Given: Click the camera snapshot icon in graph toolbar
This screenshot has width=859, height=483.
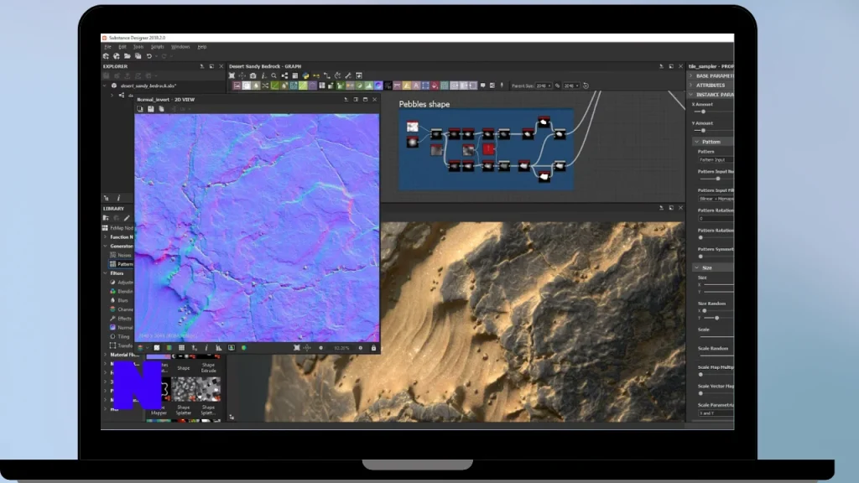Looking at the screenshot, I should pos(253,75).
